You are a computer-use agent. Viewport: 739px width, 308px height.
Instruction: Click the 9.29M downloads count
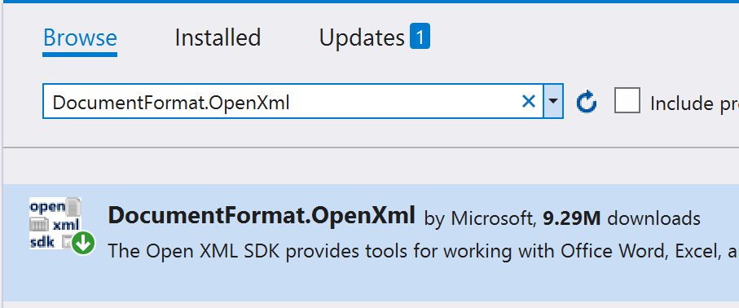[x=622, y=218]
